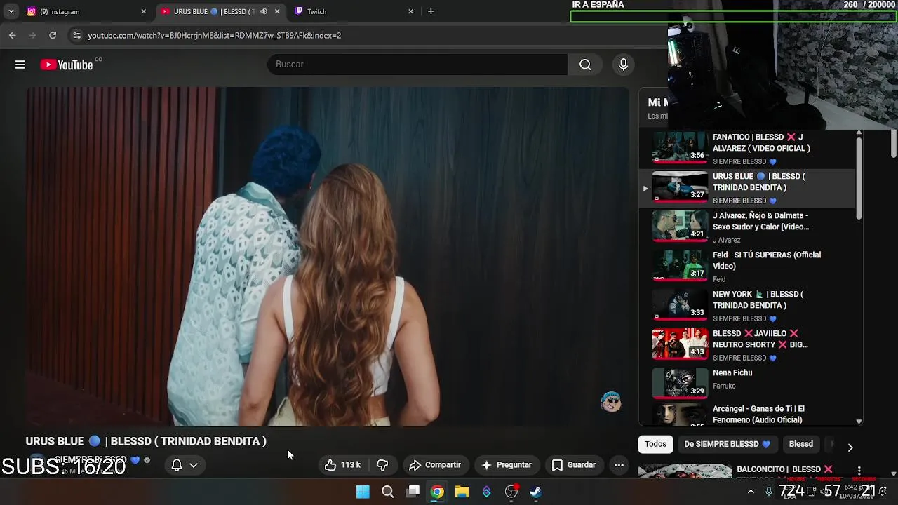Screen dimensions: 898x505
Task: Select the De SIEMPRE BLESSD filter chip
Action: (727, 444)
